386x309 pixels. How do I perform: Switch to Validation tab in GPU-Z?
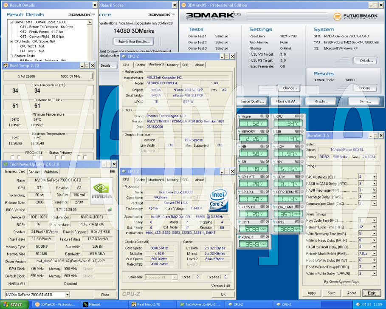[x=51, y=172]
